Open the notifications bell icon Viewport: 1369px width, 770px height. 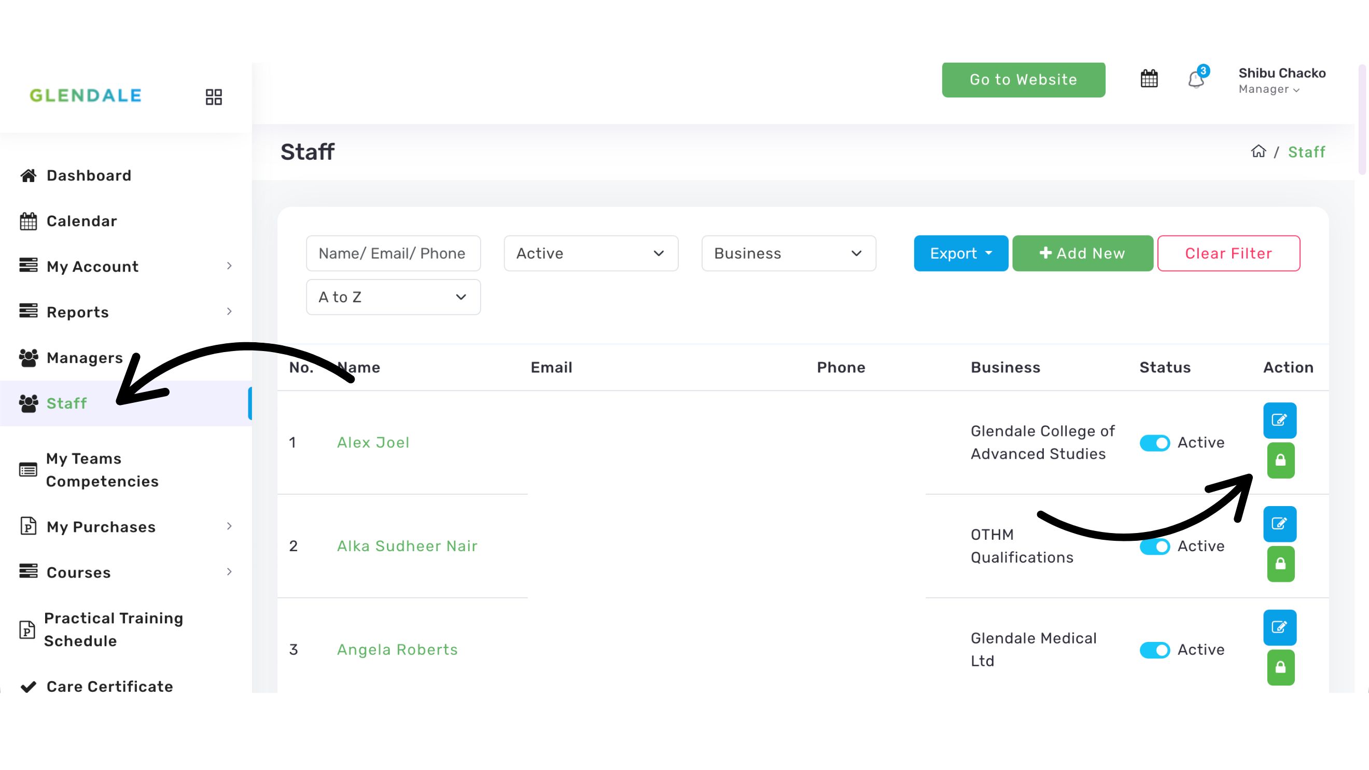pyautogui.click(x=1196, y=80)
